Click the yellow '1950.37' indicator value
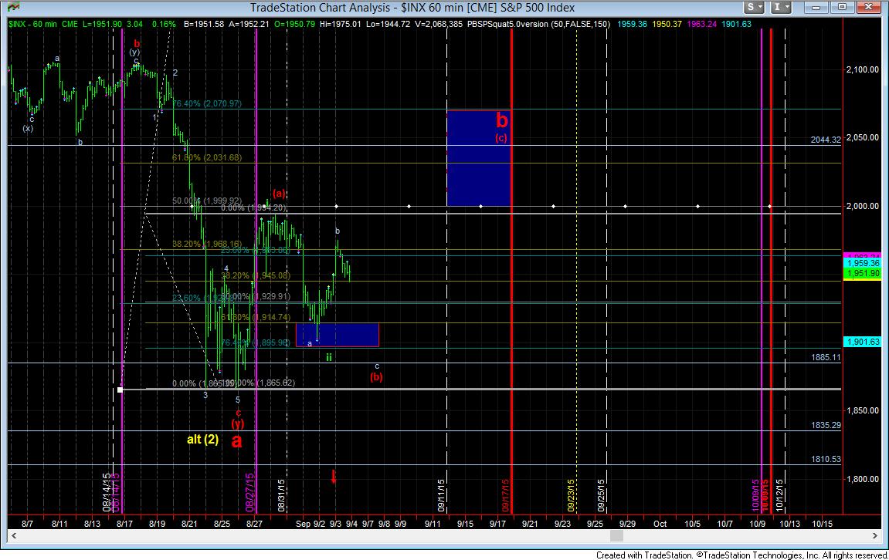This screenshot has height=560, width=889. [667, 25]
